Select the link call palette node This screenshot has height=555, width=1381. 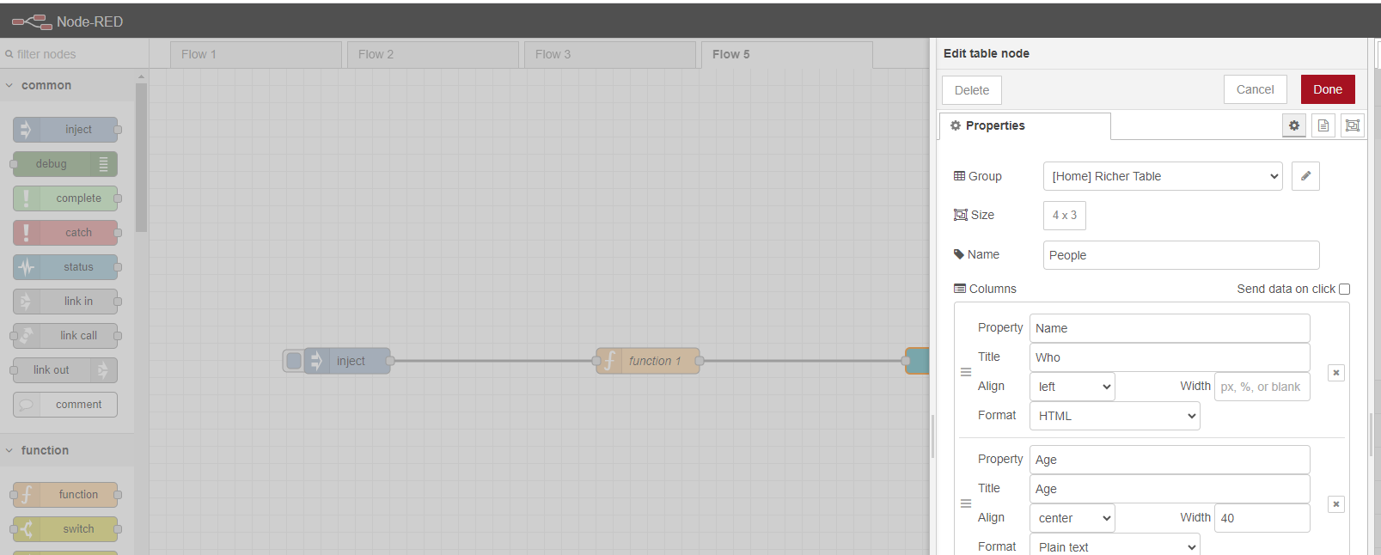coord(65,336)
